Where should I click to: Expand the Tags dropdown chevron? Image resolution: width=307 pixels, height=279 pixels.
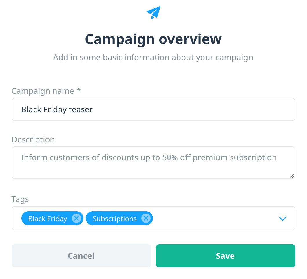(282, 219)
